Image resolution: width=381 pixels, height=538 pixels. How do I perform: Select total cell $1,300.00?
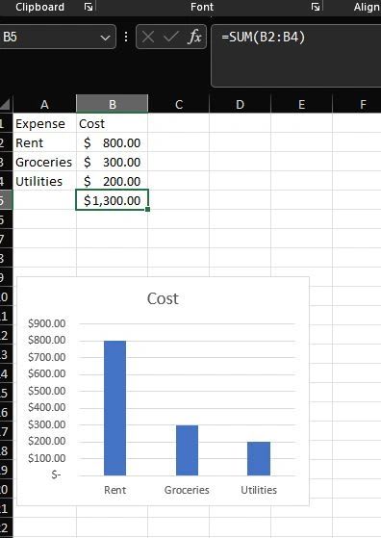(113, 200)
